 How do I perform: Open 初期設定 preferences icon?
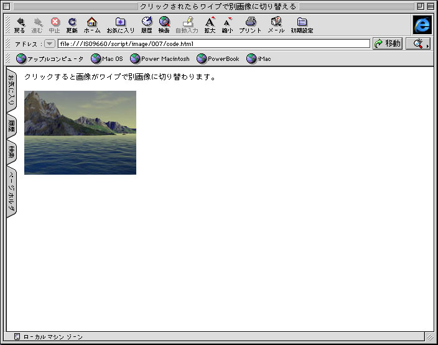tap(302, 25)
